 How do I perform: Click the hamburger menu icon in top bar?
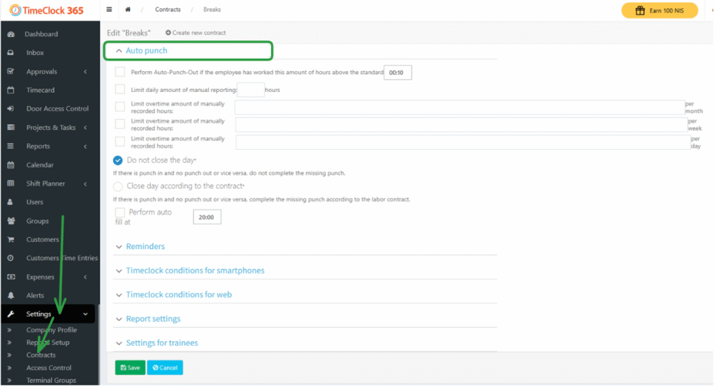[x=109, y=10]
